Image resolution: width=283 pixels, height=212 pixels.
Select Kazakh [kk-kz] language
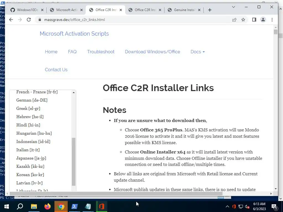click(x=30, y=166)
